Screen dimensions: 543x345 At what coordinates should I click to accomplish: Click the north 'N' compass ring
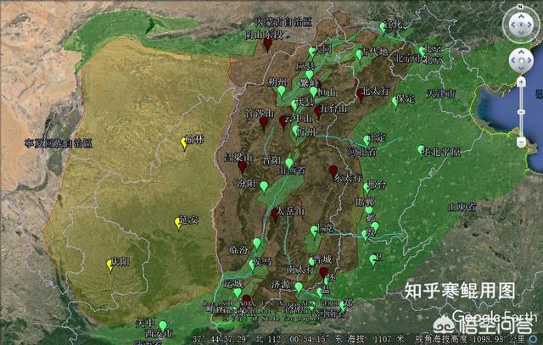(x=520, y=7)
